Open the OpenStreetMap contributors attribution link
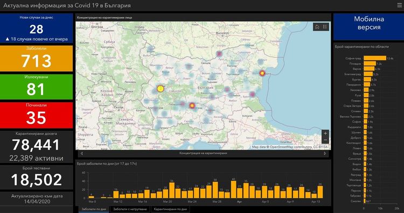 [291, 147]
